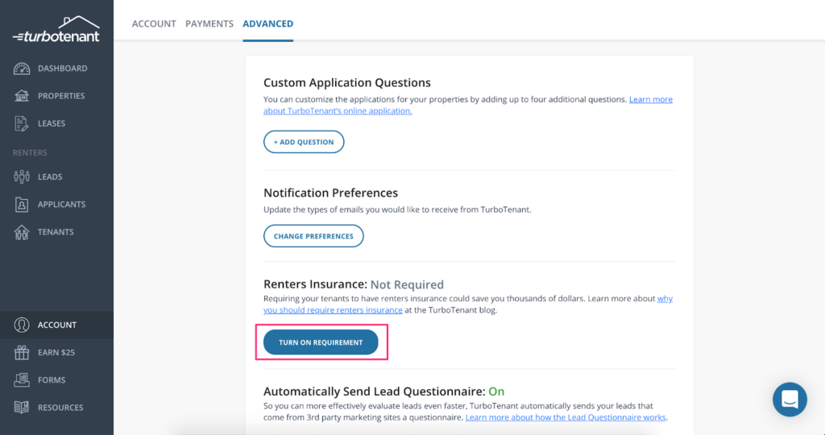Screen dimensions: 825x435
Task: Click the Change Preferences button
Action: click(313, 236)
